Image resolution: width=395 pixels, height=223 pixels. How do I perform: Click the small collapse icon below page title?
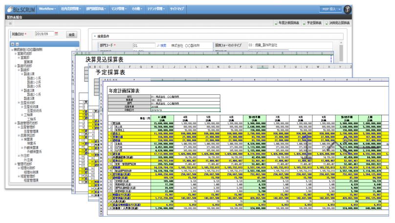pyautogui.click(x=10, y=23)
